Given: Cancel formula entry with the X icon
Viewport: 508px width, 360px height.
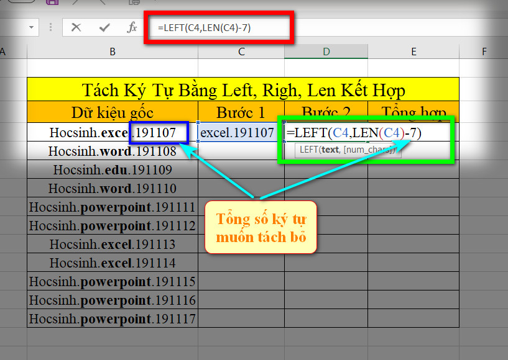Looking at the screenshot, I should coord(76,27).
